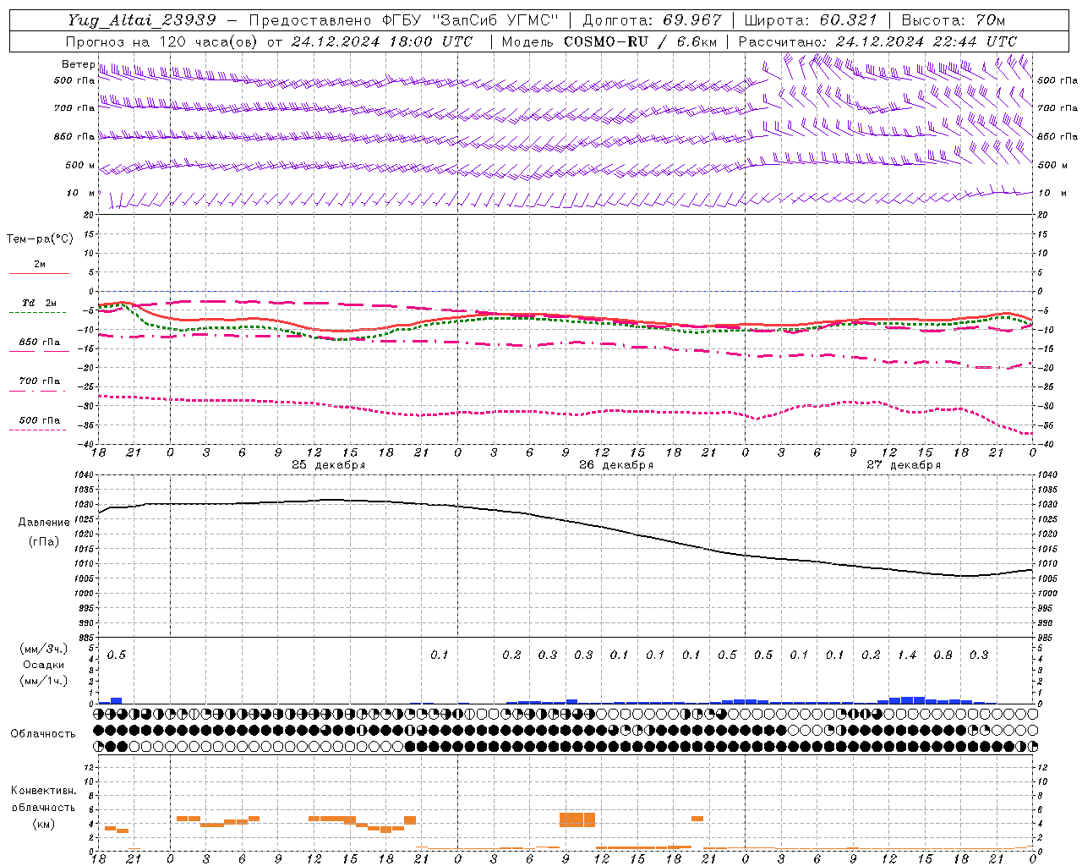1082x866 pixels.
Task: Click the 850 гПа temperature legend entry
Action: click(40, 343)
